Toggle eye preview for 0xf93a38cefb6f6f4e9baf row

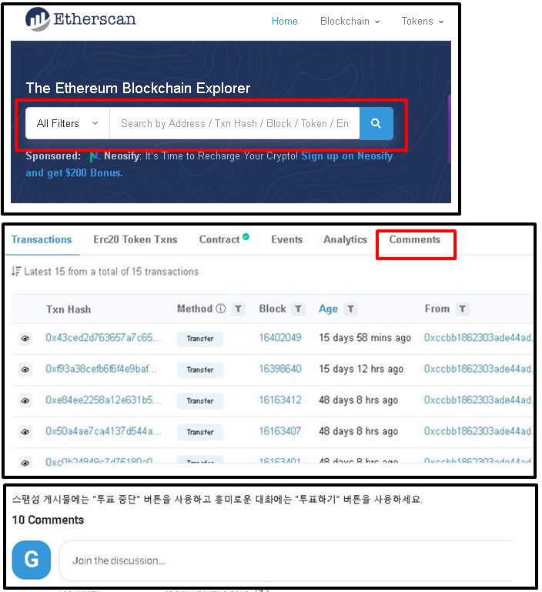tap(25, 370)
